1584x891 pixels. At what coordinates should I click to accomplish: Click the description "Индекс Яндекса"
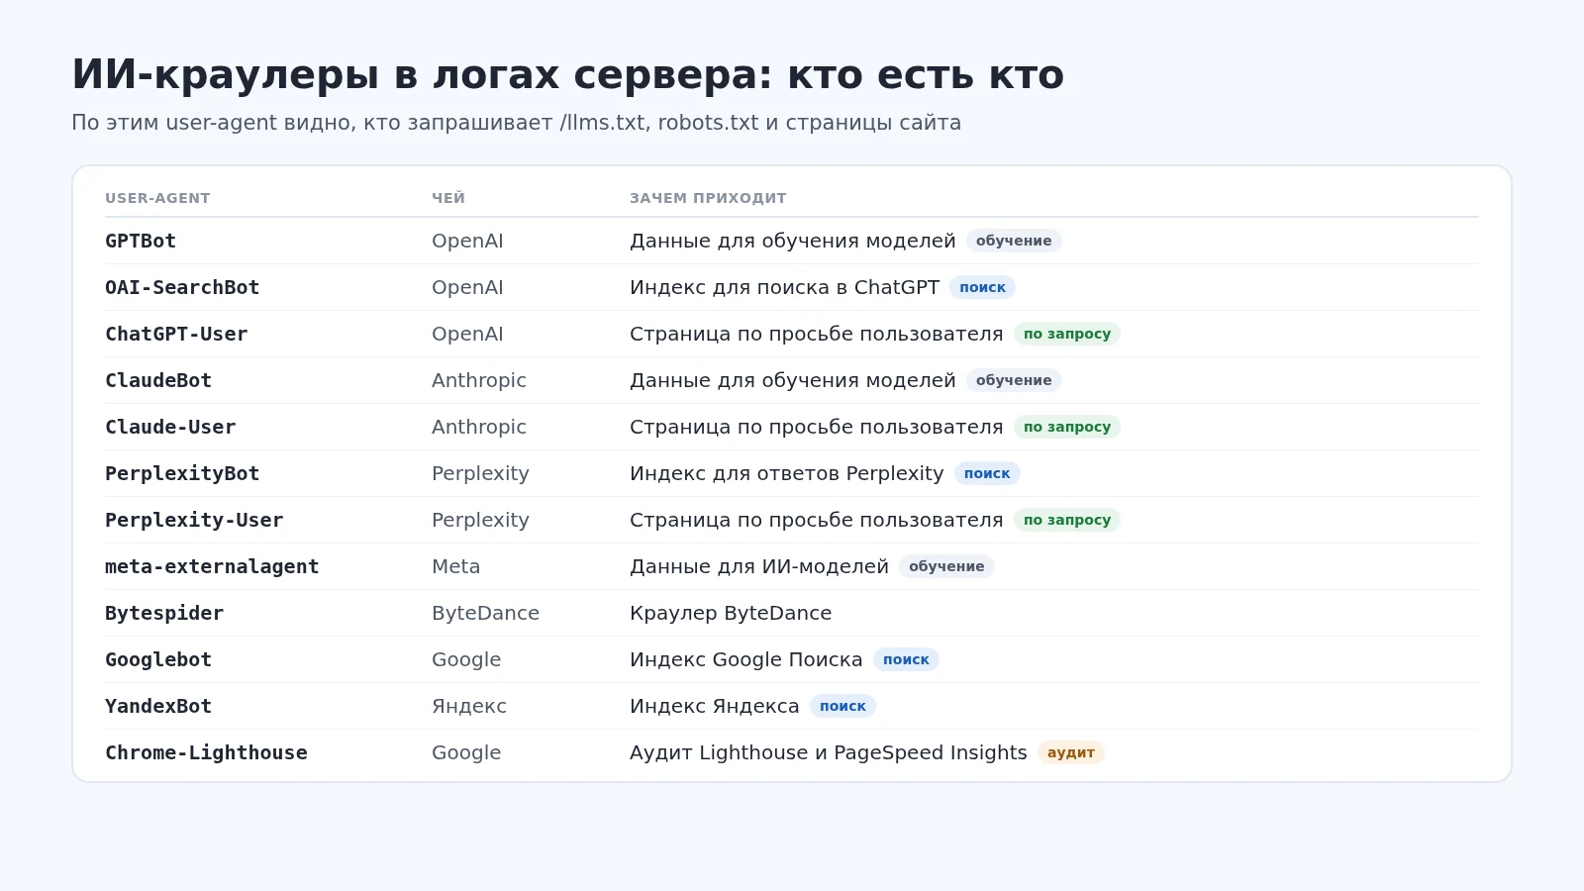[715, 706]
